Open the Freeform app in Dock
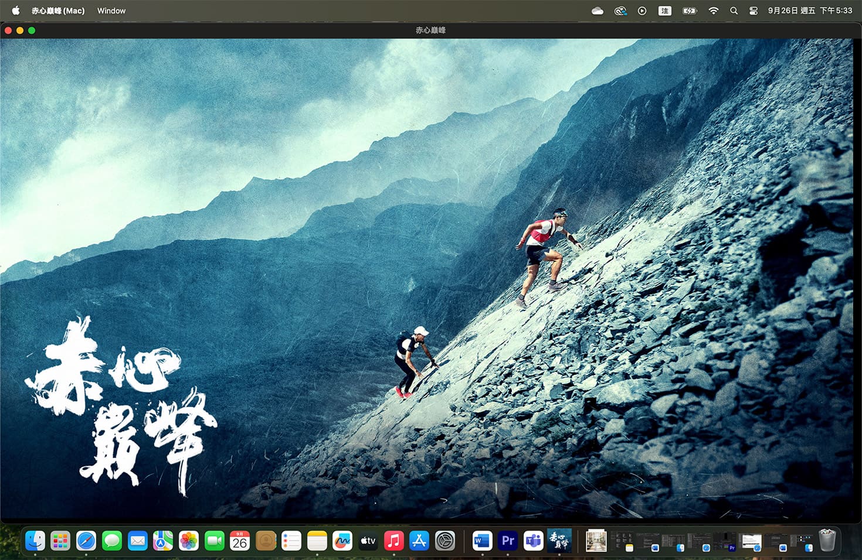Image resolution: width=862 pixels, height=560 pixels. tap(342, 541)
